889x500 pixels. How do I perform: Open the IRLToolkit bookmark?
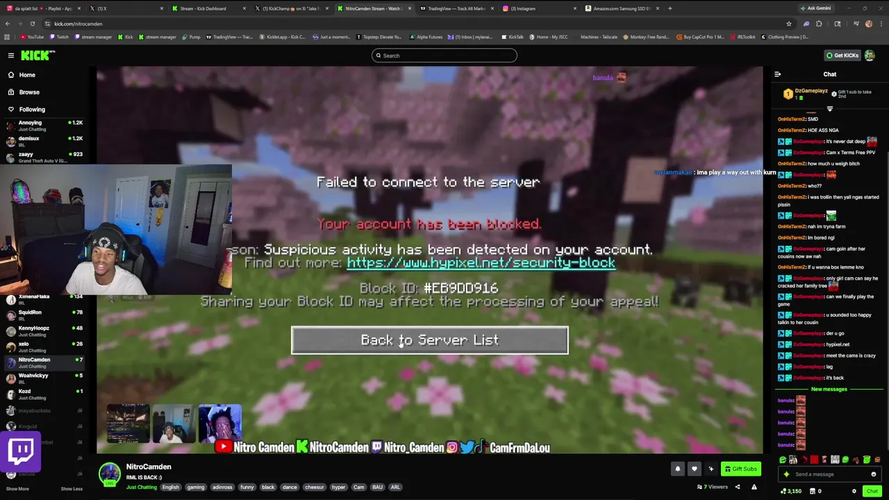coord(742,37)
